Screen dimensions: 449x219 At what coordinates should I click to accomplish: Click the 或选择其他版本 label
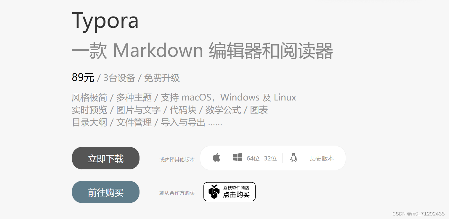click(177, 160)
